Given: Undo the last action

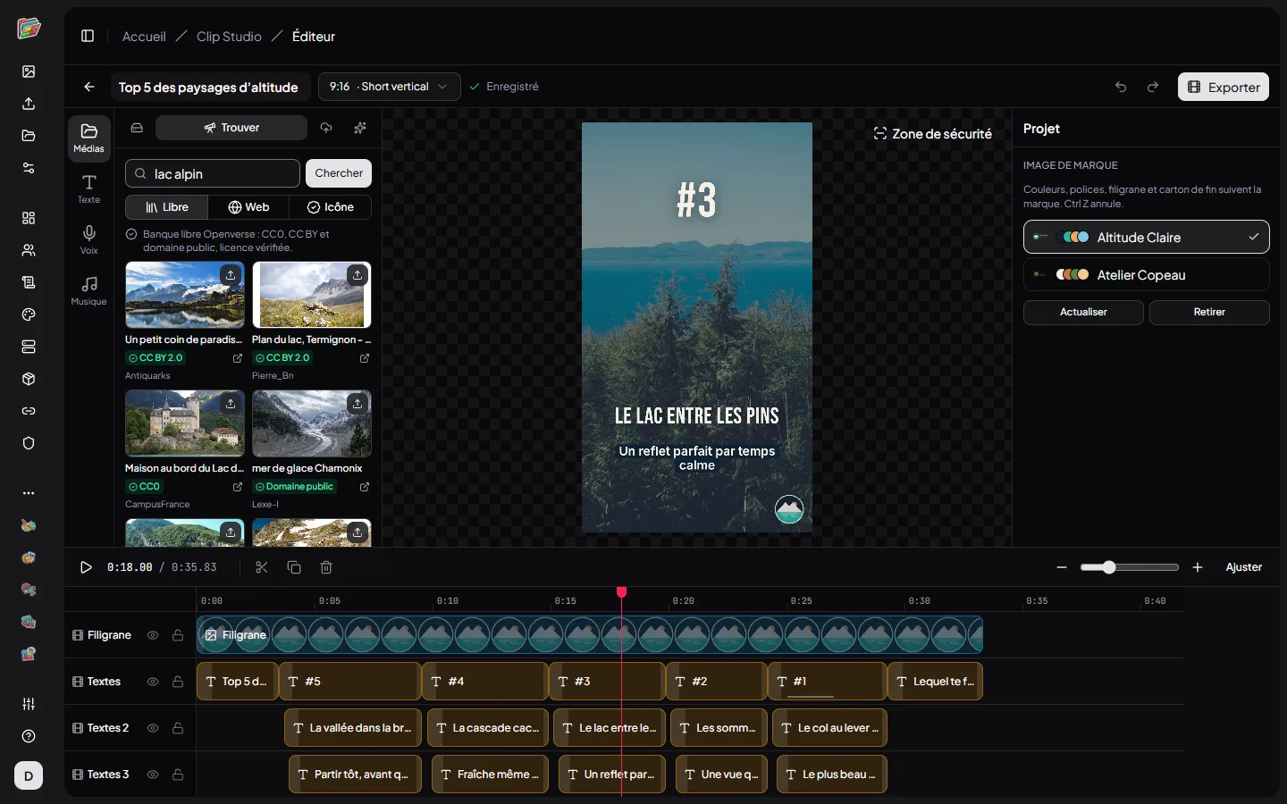Looking at the screenshot, I should [x=1121, y=88].
